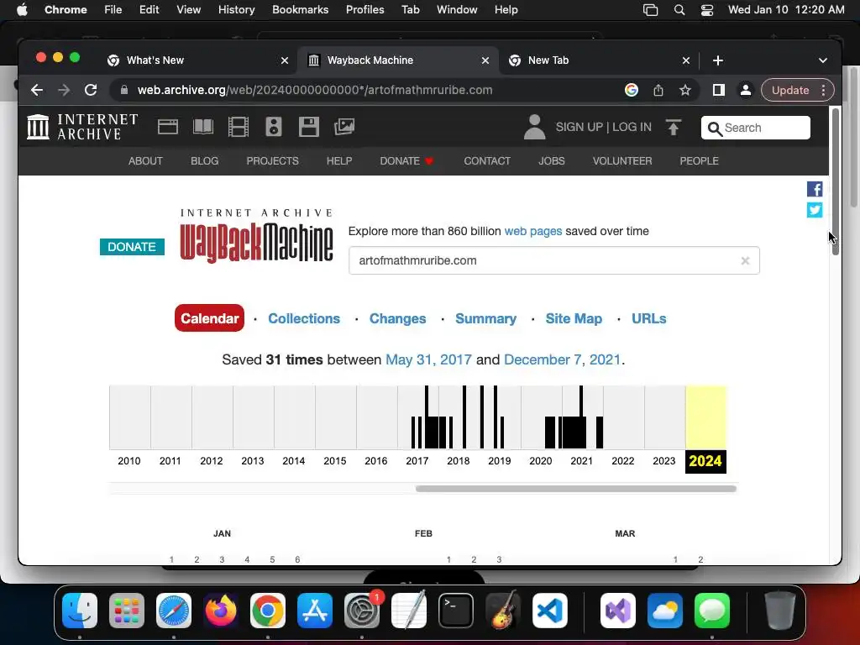Open the Site Map view
The height and width of the screenshot is (645, 860).
[x=574, y=318]
